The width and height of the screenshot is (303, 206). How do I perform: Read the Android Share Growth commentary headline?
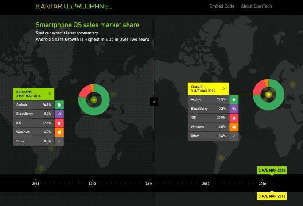93,39
